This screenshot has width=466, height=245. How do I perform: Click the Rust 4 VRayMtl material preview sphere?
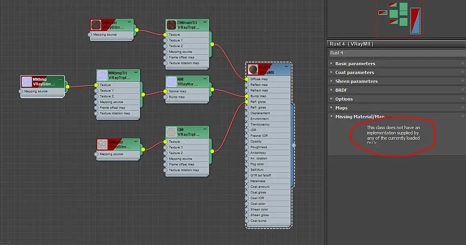coord(253,70)
